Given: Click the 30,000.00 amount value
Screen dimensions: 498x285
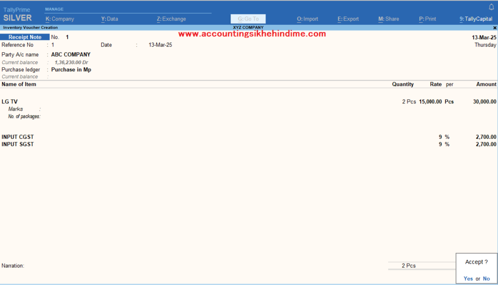Looking at the screenshot, I should [485, 102].
